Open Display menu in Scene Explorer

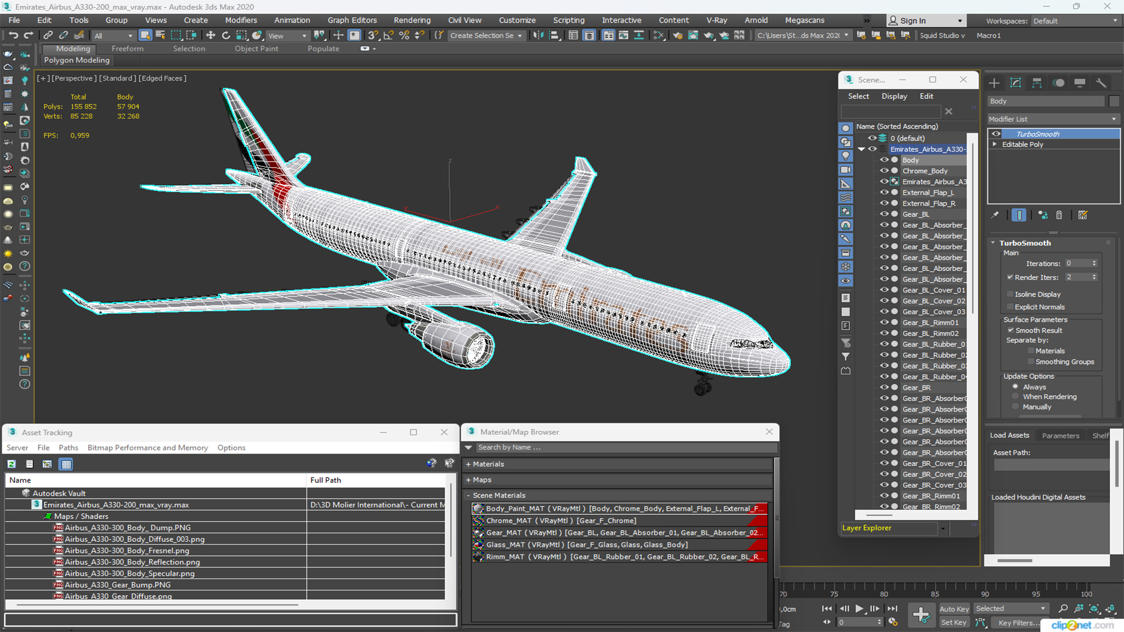(x=895, y=96)
